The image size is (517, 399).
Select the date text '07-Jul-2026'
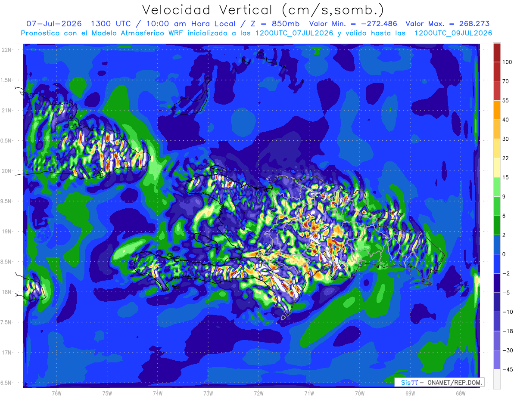point(54,24)
